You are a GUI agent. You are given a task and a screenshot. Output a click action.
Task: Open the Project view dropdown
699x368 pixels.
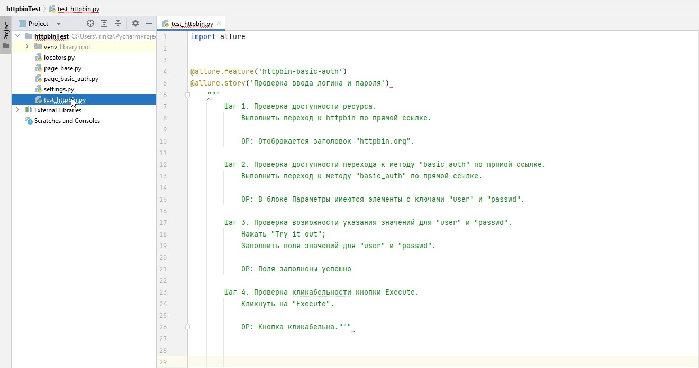(x=58, y=24)
